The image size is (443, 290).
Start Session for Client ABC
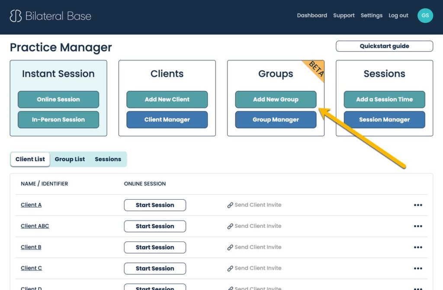click(x=155, y=226)
